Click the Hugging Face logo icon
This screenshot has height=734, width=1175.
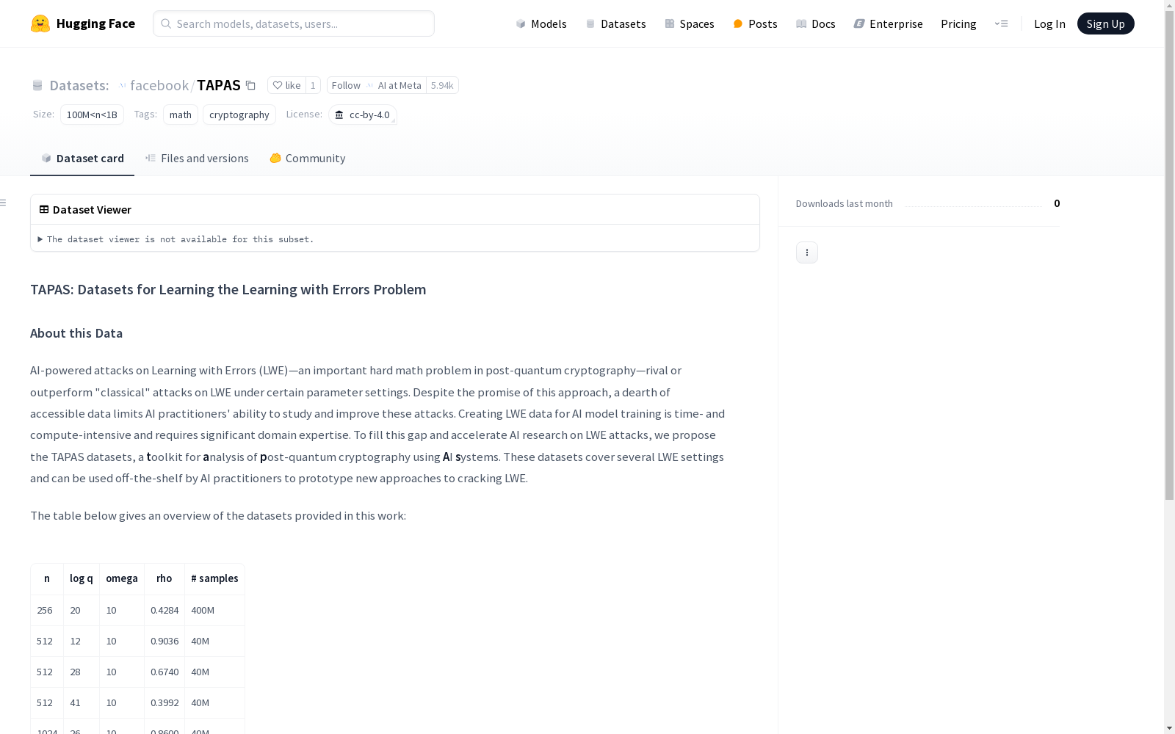click(40, 23)
